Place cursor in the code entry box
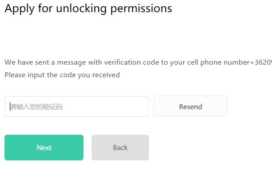Screen dimensions: 272x177 click(76, 106)
